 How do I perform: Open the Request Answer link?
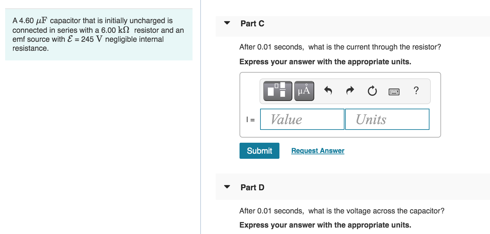[318, 151]
